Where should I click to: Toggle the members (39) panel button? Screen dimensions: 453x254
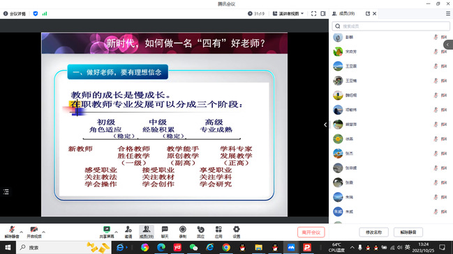(x=147, y=232)
